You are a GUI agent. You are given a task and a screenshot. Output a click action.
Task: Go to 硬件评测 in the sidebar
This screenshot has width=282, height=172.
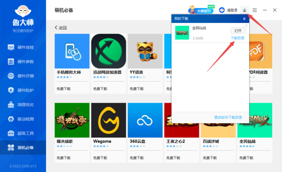click(23, 76)
